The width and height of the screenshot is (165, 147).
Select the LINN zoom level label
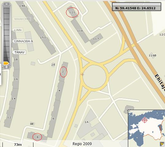pyautogui.click(x=18, y=30)
